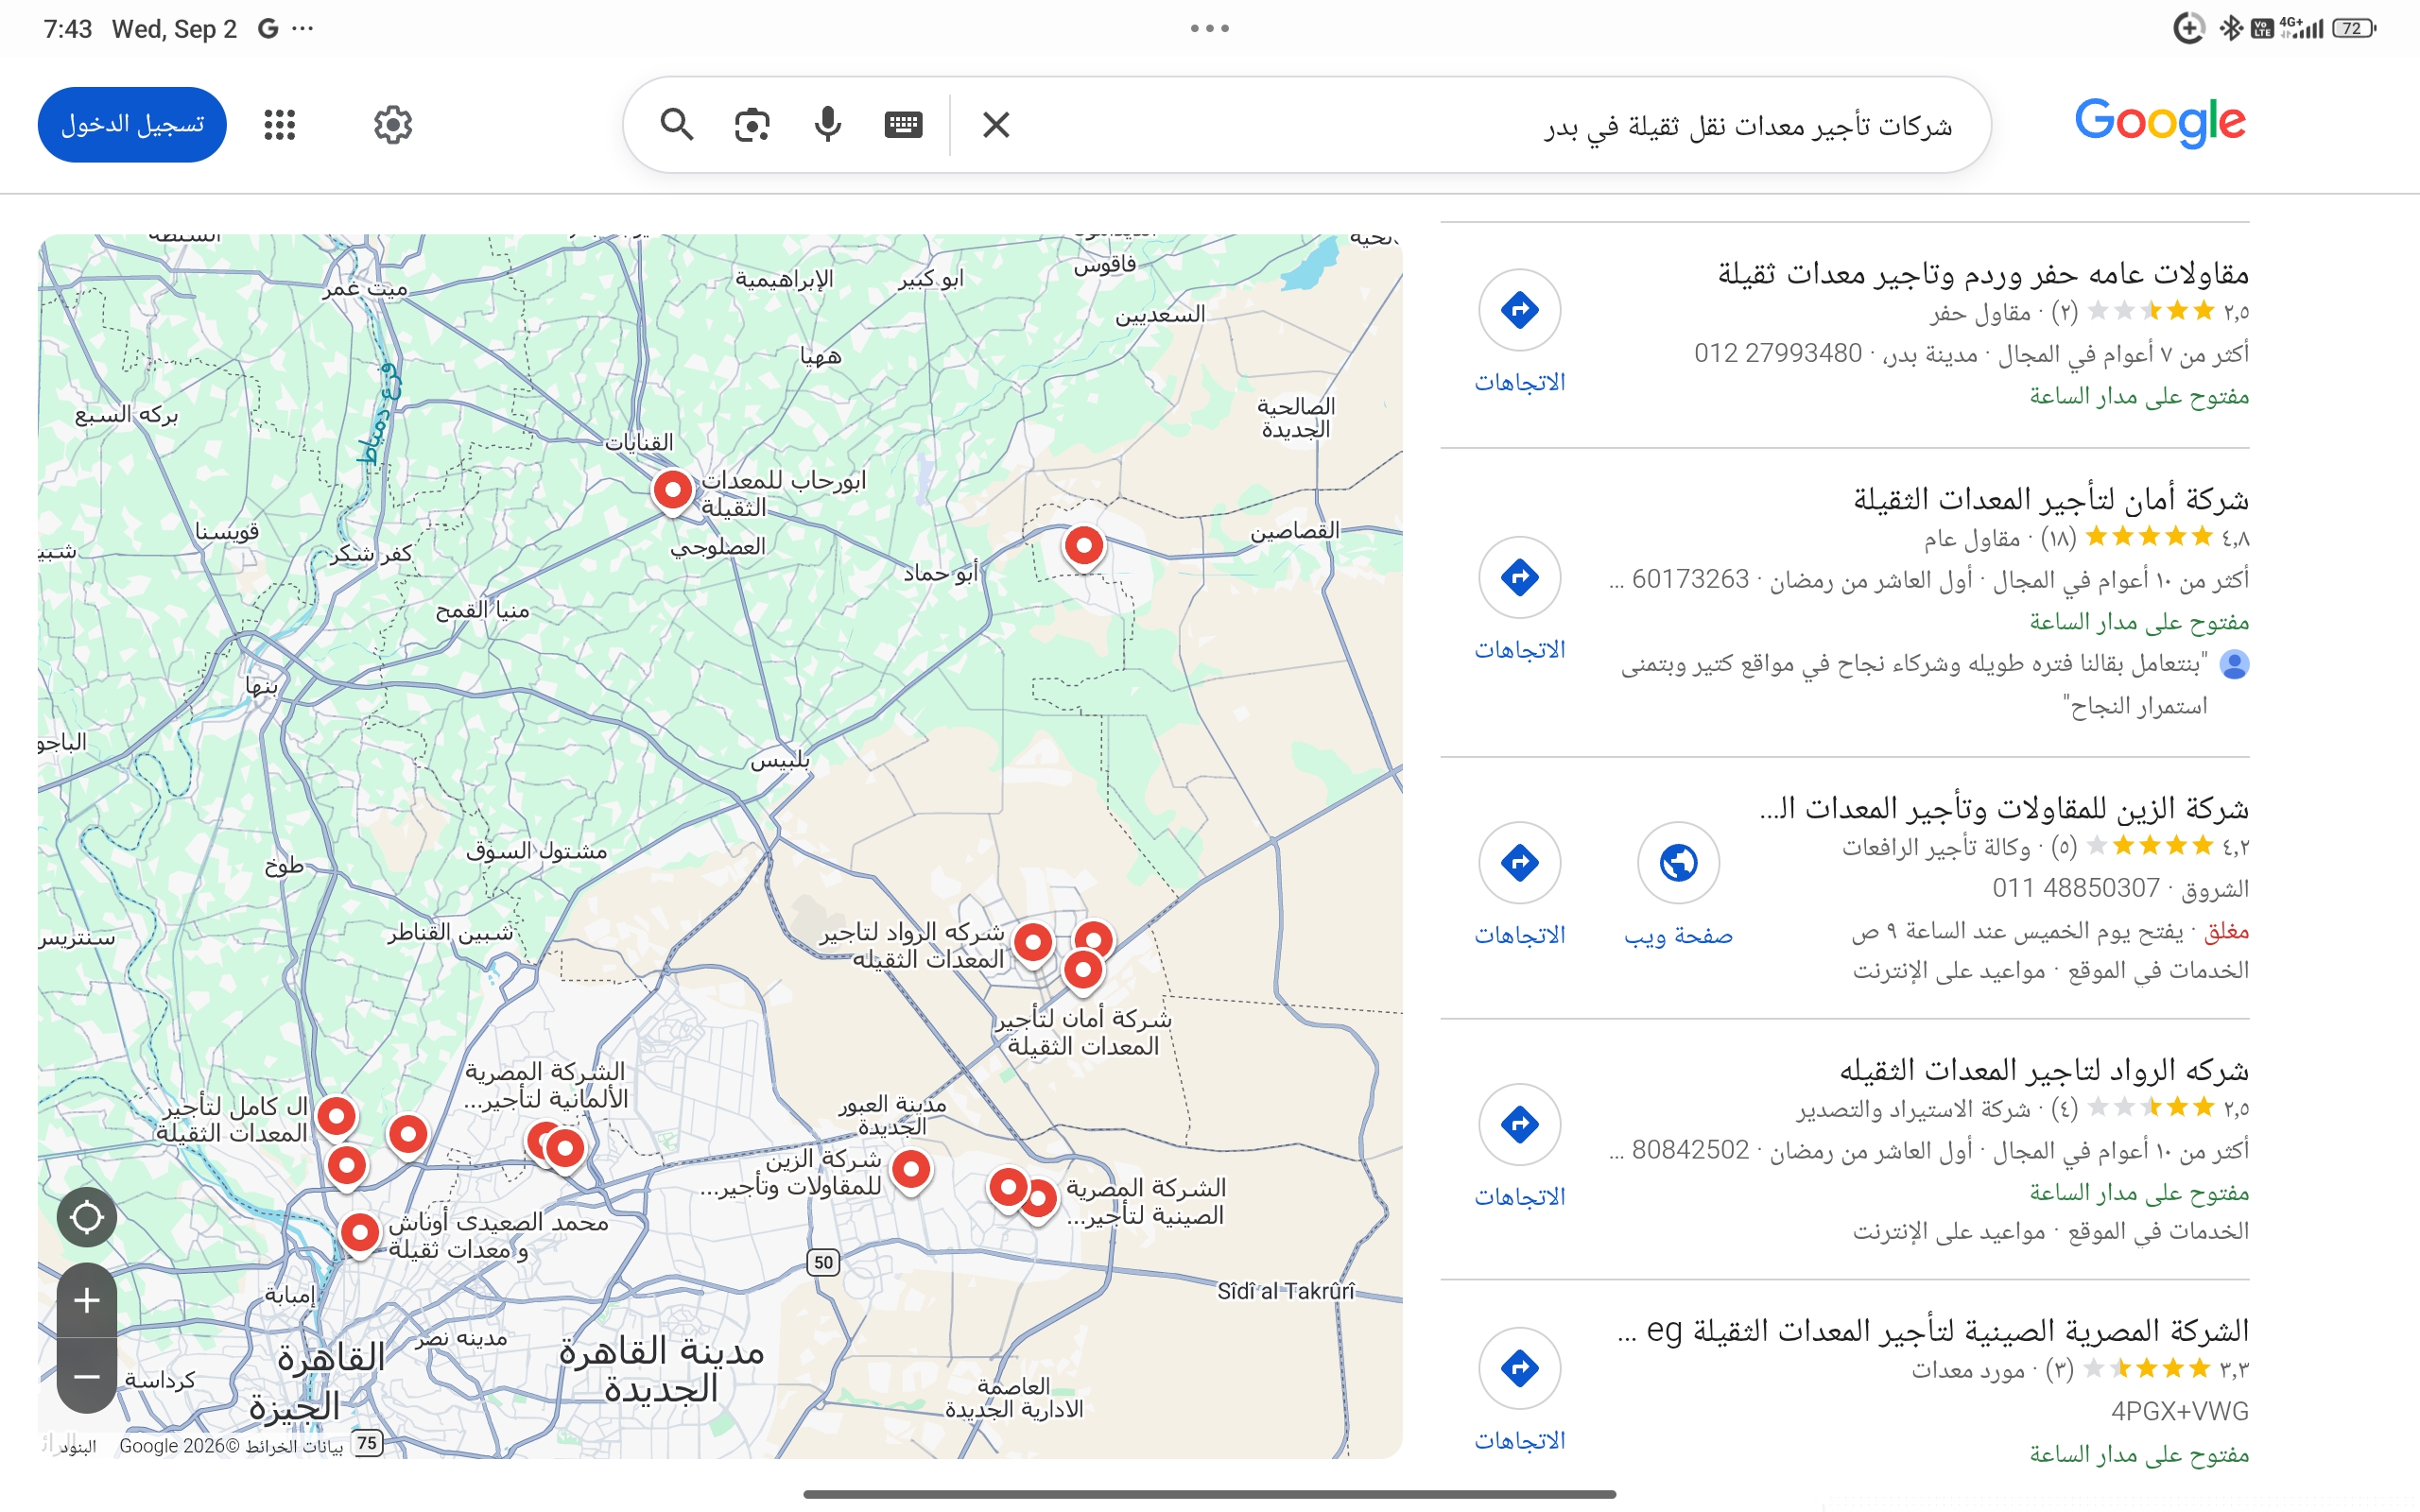This screenshot has height=1512, width=2420.
Task: Open search settings gear
Action: click(x=393, y=125)
